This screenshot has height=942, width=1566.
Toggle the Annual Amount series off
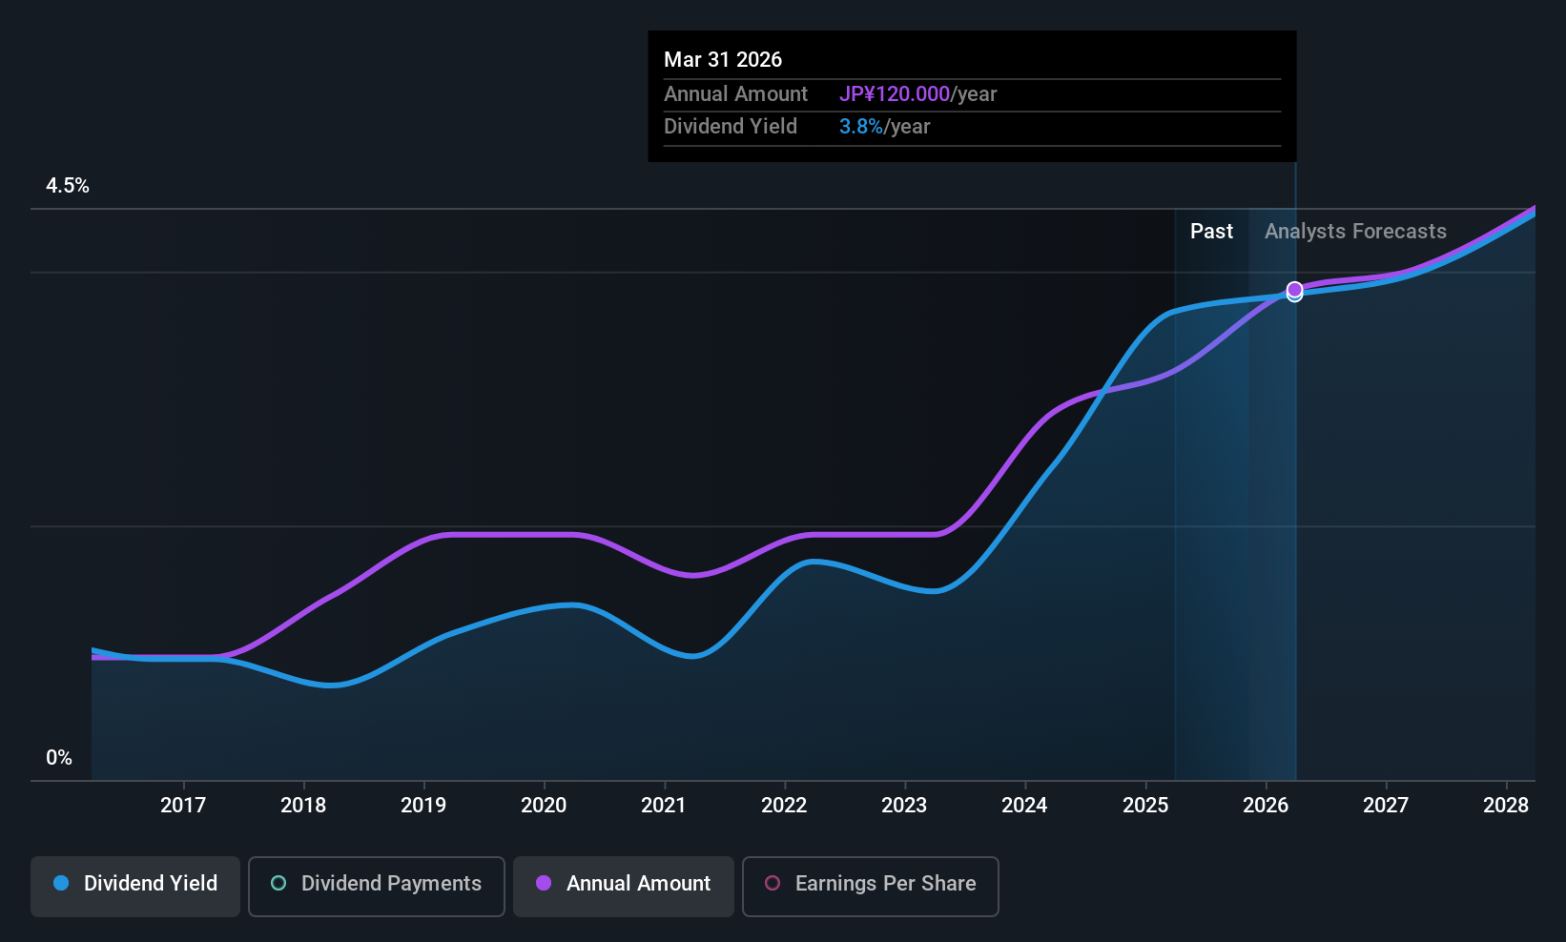pos(623,884)
